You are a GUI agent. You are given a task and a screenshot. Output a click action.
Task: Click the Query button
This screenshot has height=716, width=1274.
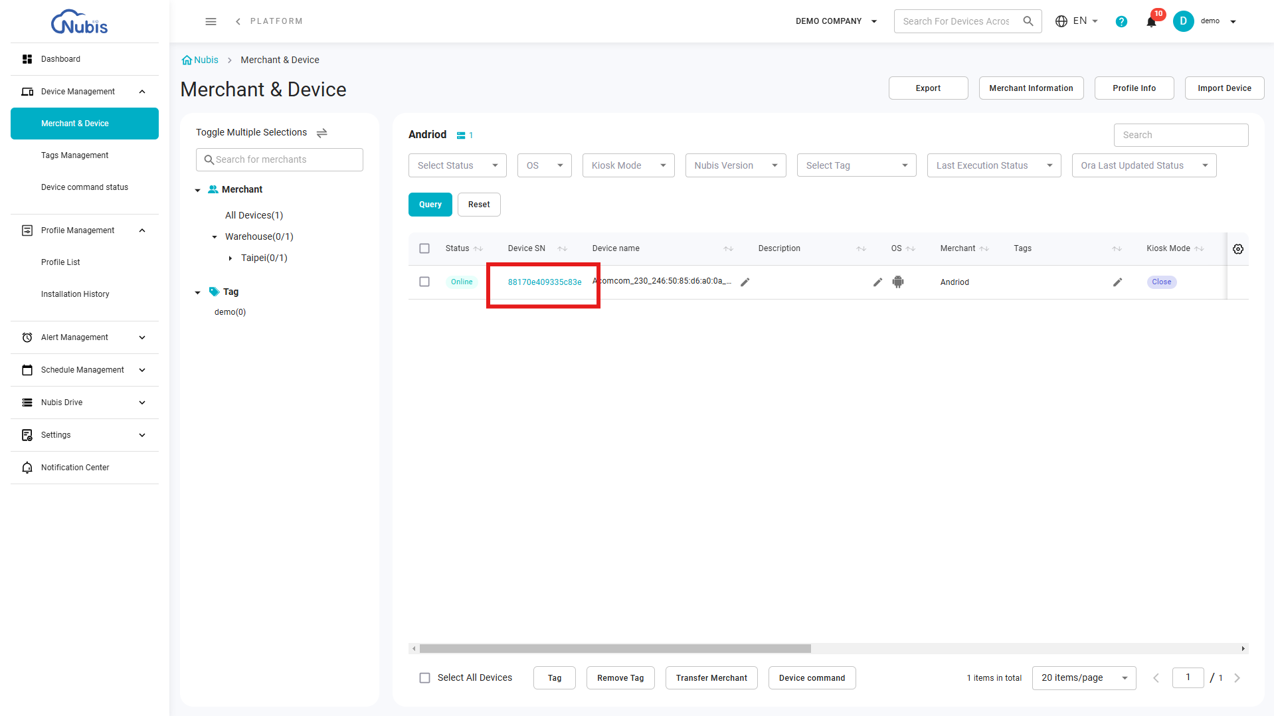click(x=430, y=205)
